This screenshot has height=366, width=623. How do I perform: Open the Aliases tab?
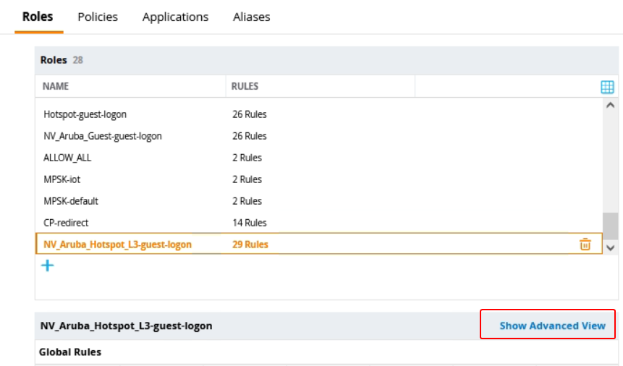click(x=251, y=17)
